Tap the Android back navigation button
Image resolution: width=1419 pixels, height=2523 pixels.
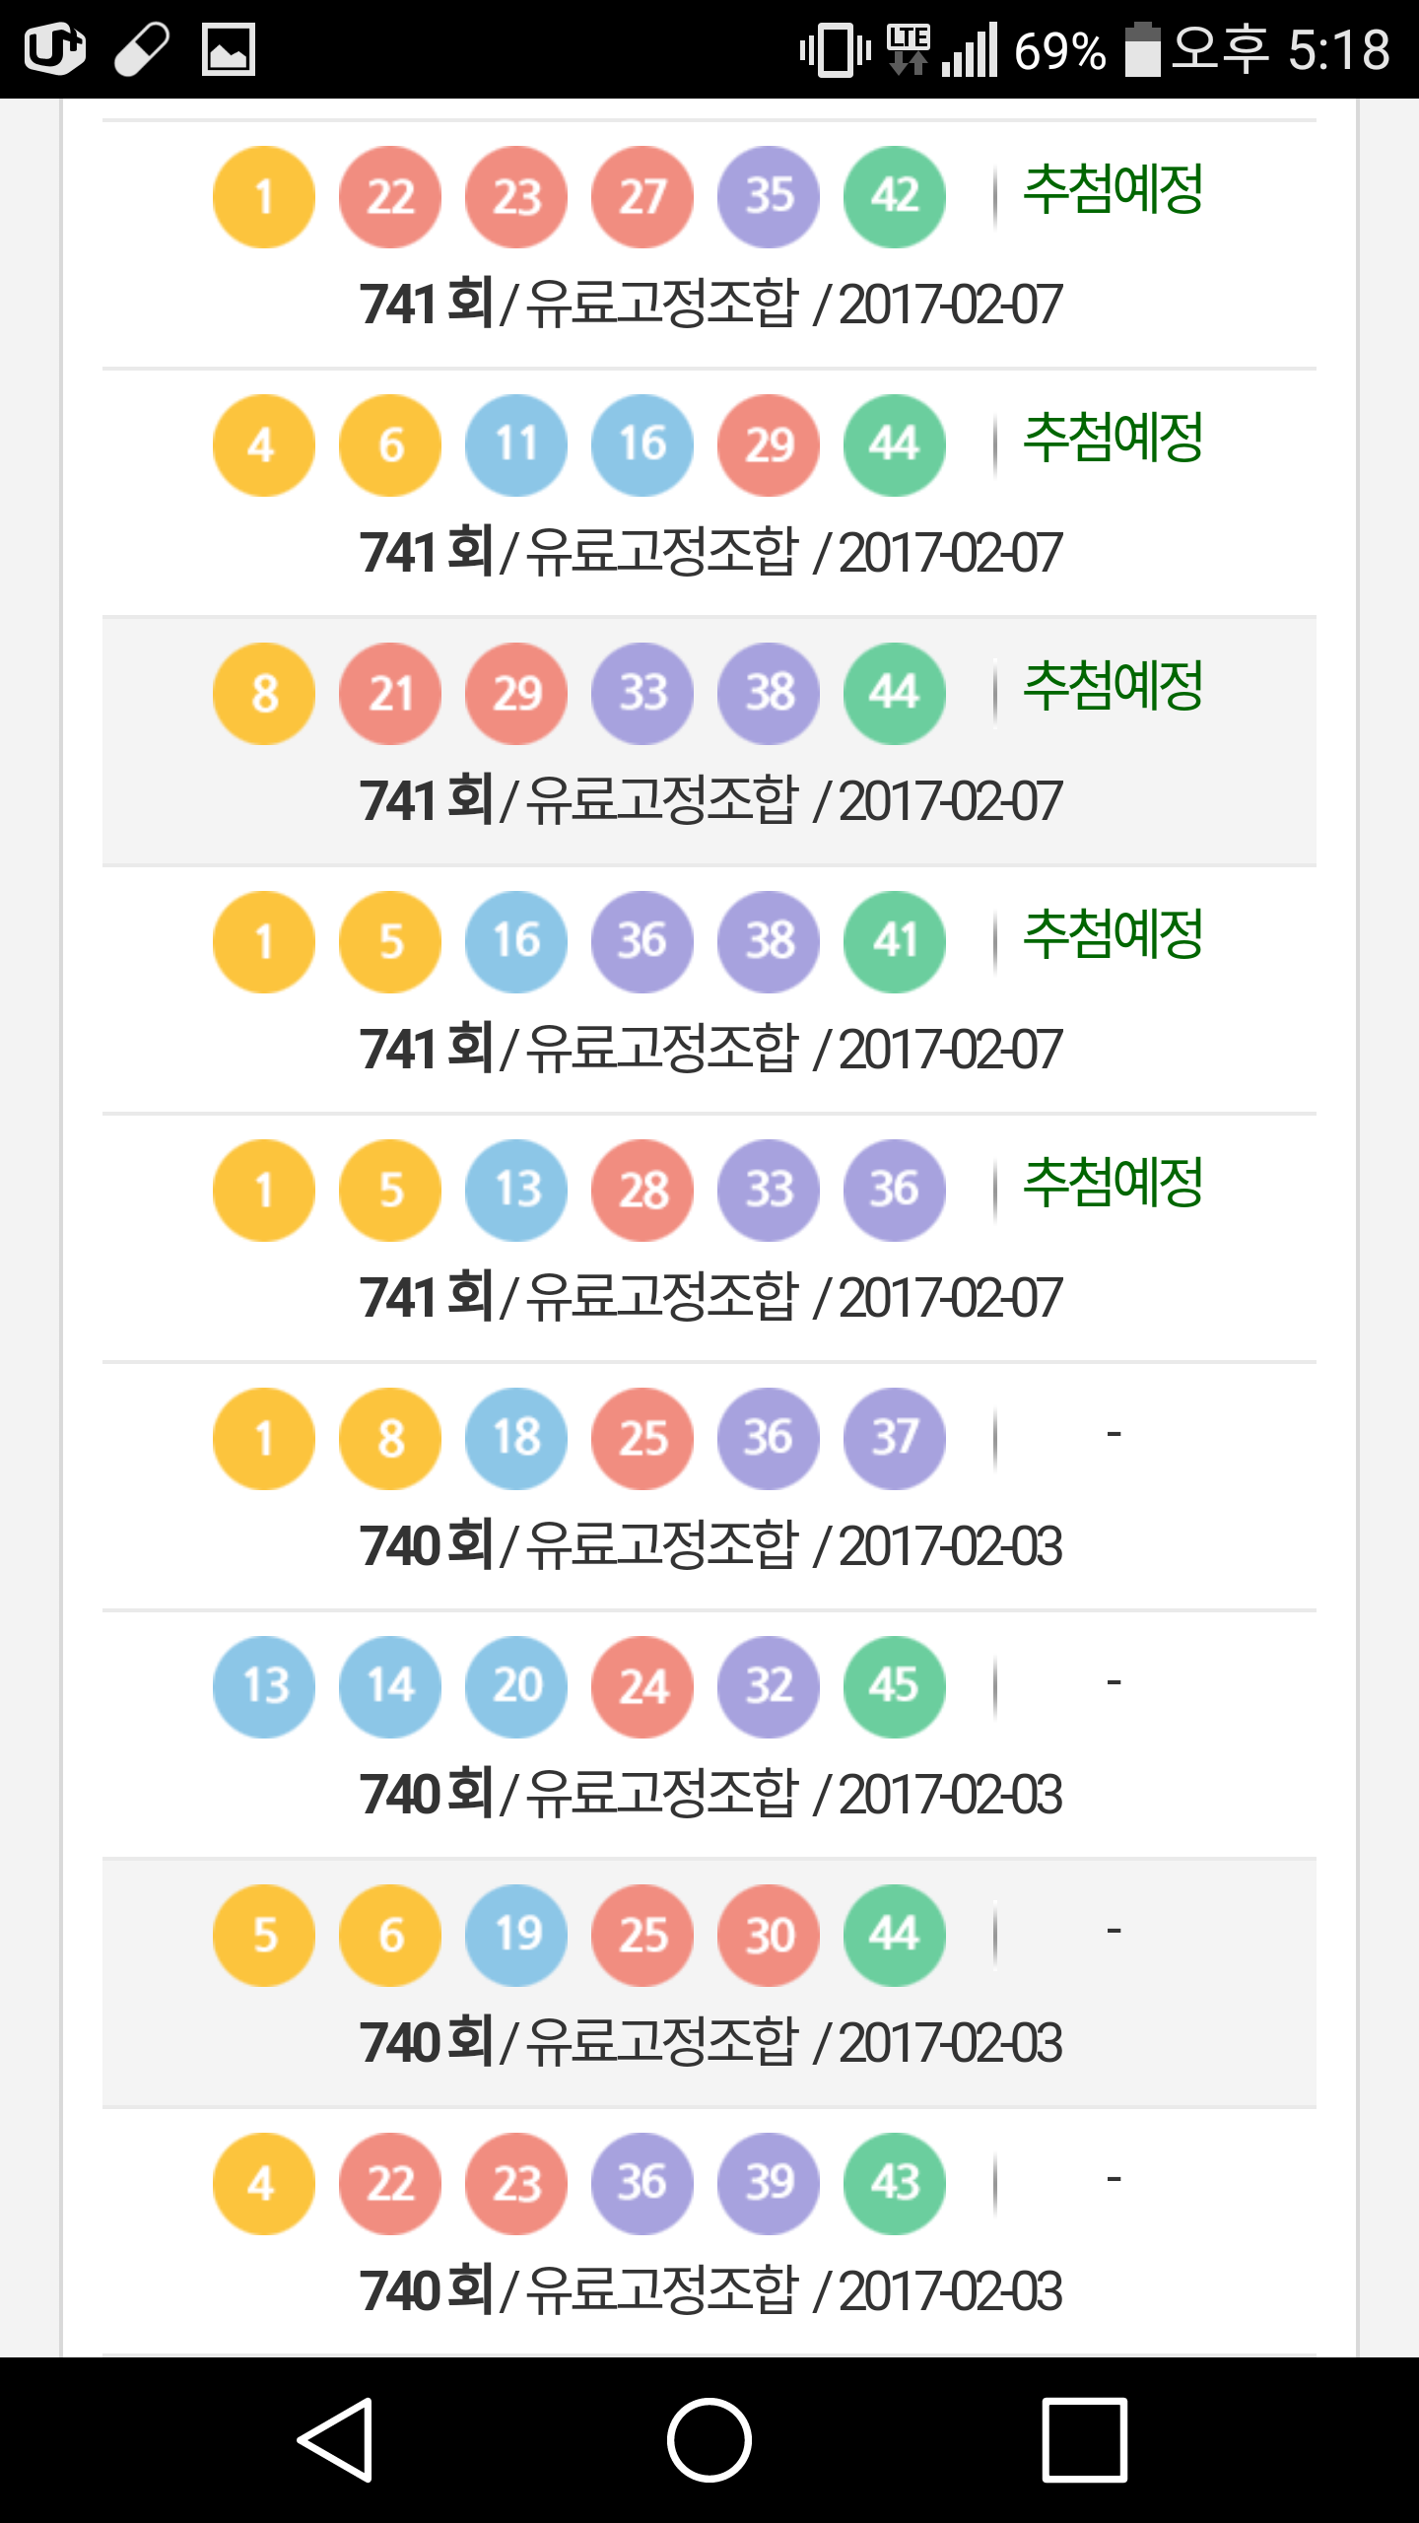pos(336,2439)
